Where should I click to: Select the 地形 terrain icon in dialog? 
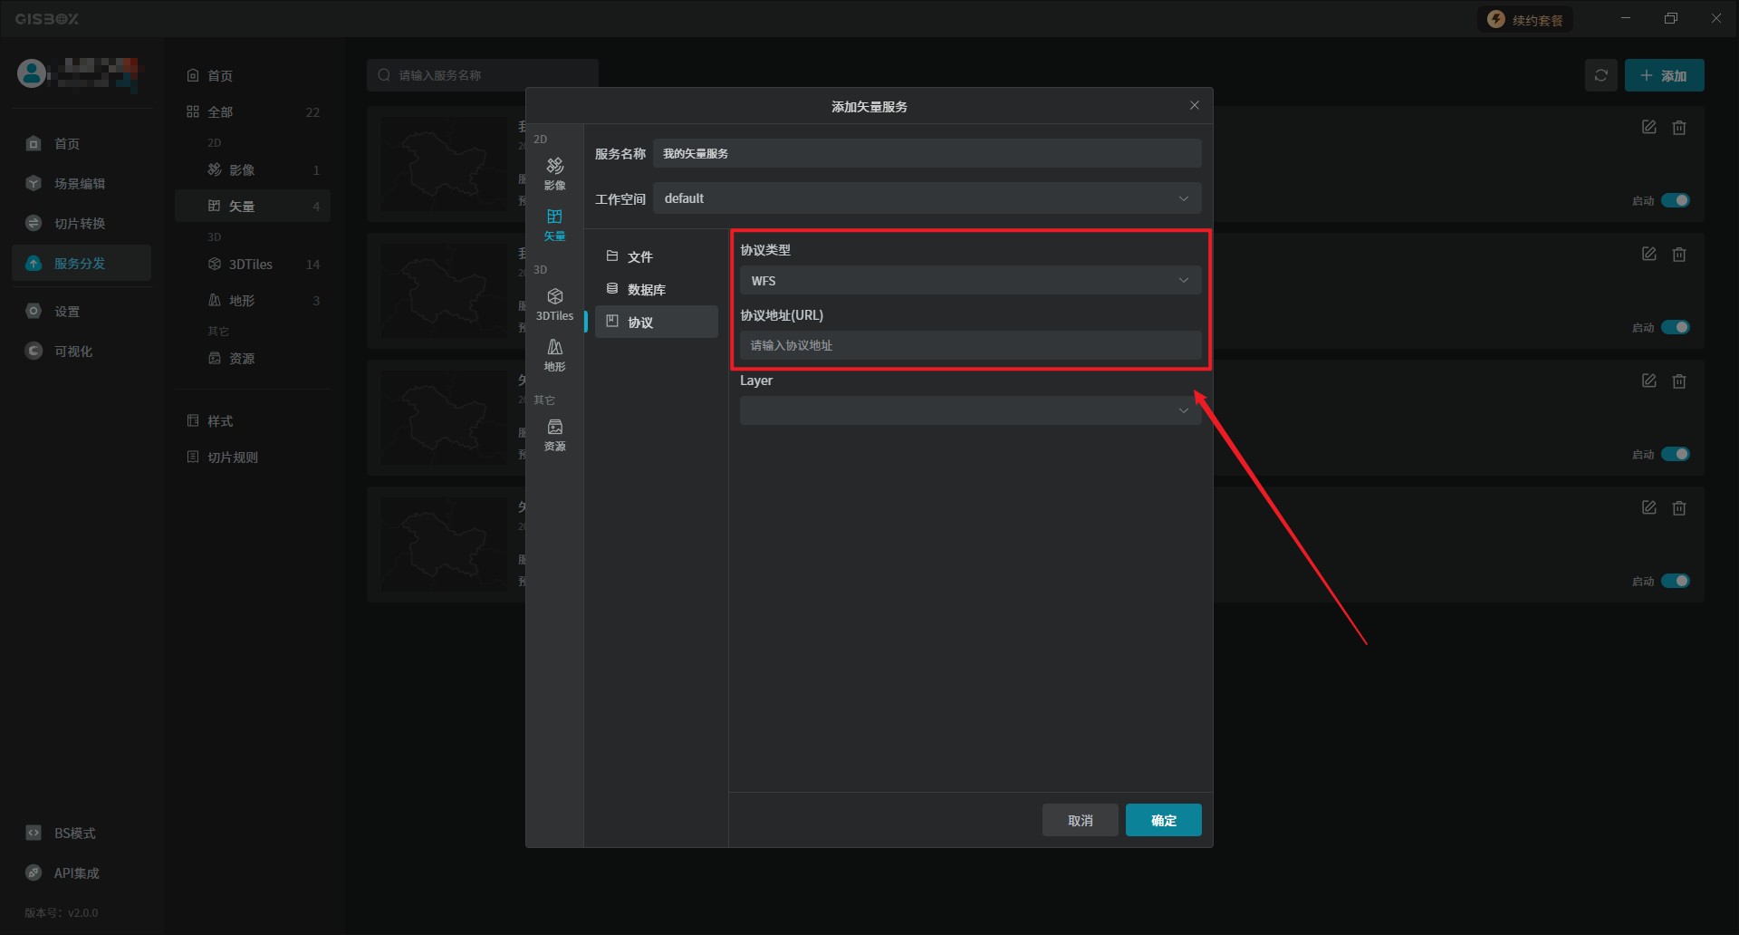554,353
